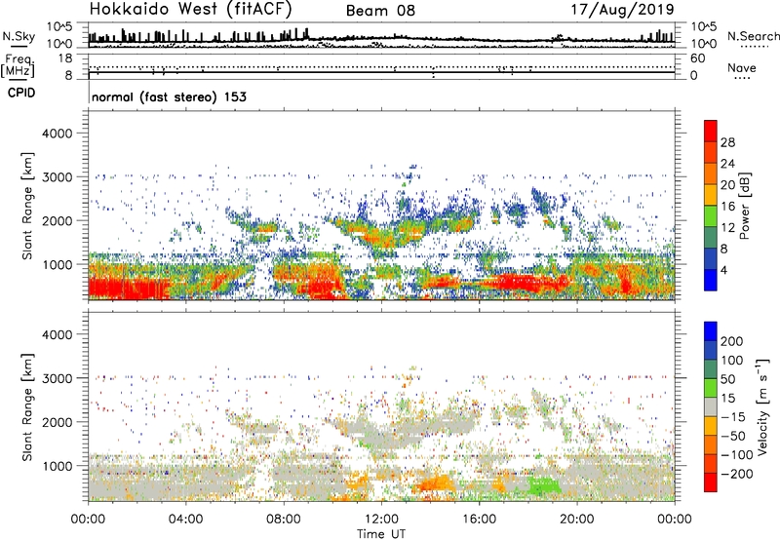Click the '12:00' time axis tick label
The image size is (780, 540).
pyautogui.click(x=381, y=520)
